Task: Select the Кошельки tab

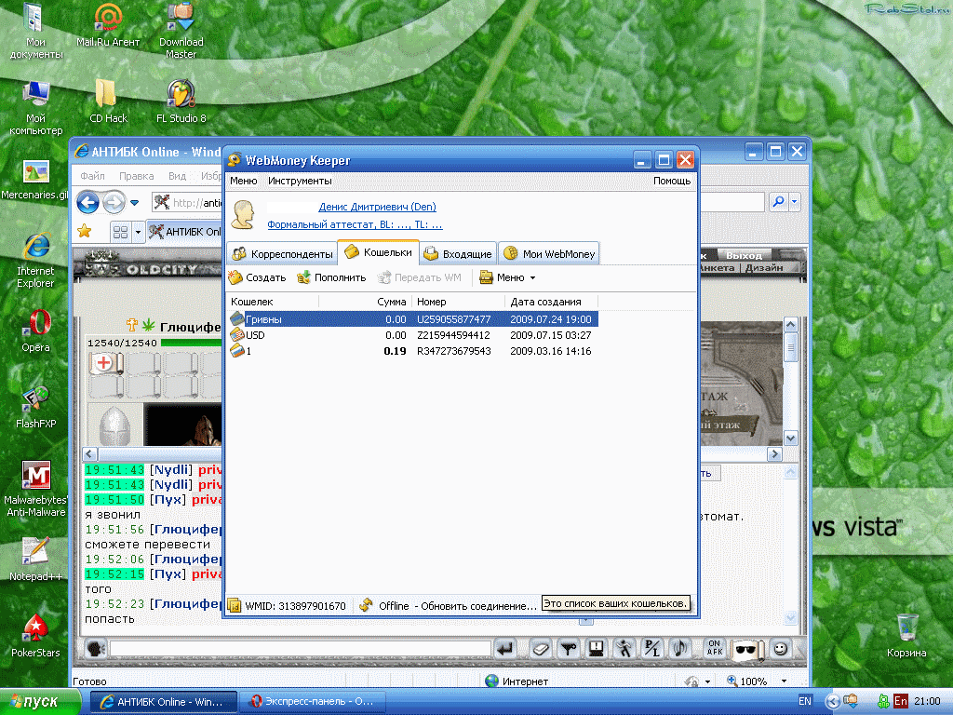Action: tap(378, 252)
